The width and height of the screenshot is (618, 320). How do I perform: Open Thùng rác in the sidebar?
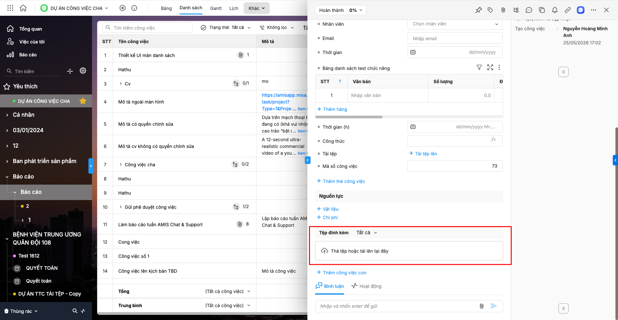click(x=21, y=311)
